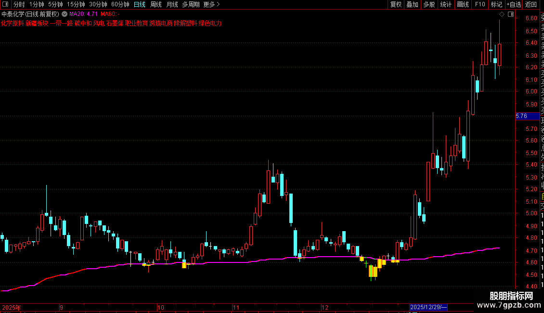Click the 中泰化学(日线.前复权) chart title
The height and width of the screenshot is (313, 544).
[x=30, y=14]
